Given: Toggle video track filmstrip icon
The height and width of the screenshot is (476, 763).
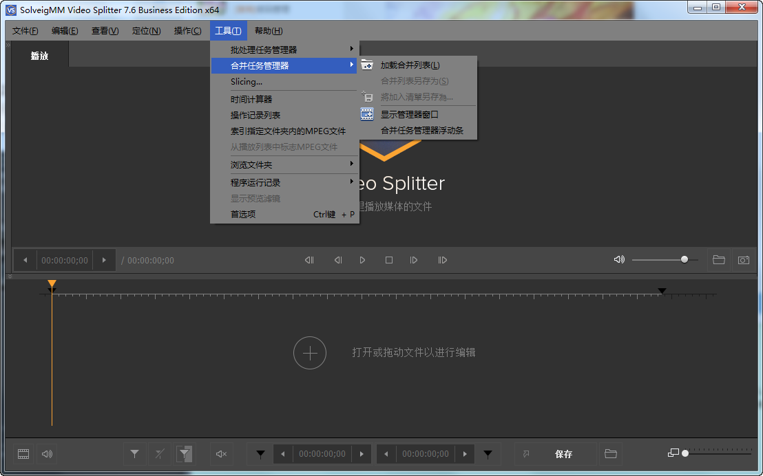Looking at the screenshot, I should 23,454.
